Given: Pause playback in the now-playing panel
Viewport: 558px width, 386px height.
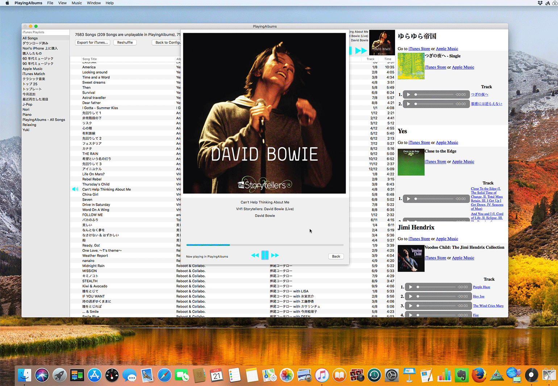Looking at the screenshot, I should coord(265,255).
